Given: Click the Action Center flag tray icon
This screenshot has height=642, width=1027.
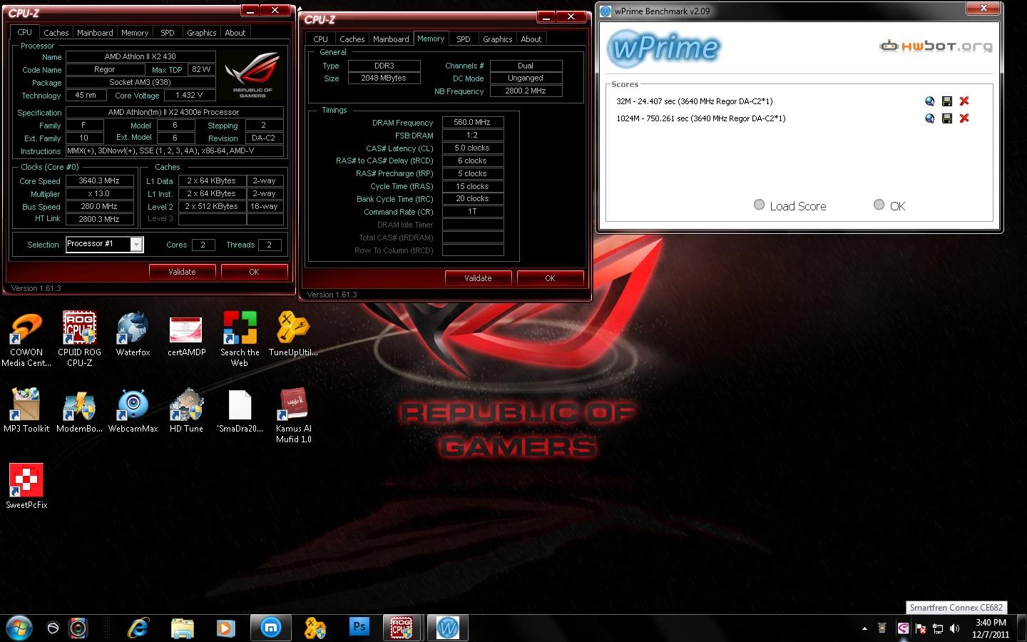Looking at the screenshot, I should point(921,628).
